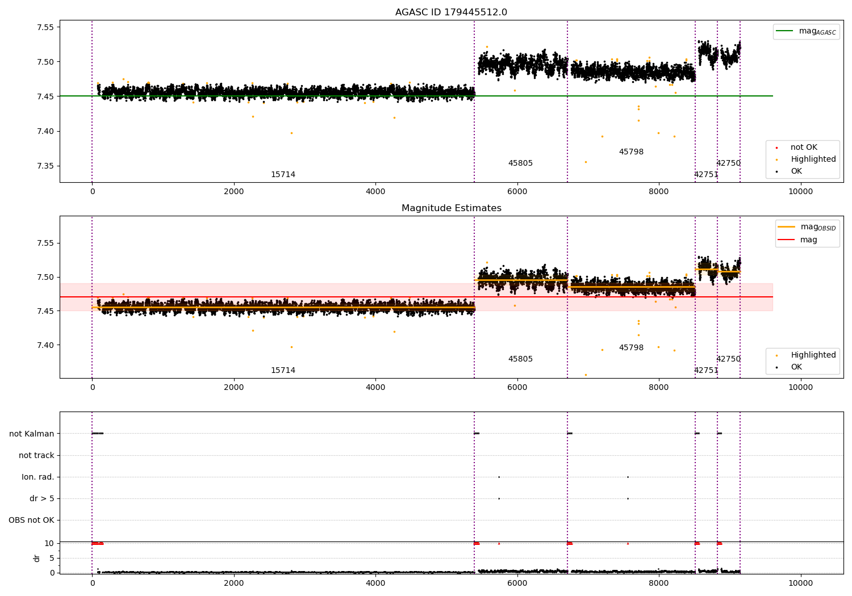Click the '7.40' tick in Magnitude Estimates plot
This screenshot has width=852, height=596.
coord(45,345)
